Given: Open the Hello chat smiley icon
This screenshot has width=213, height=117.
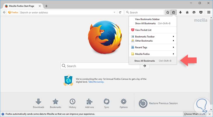Looking at the screenshot, I should coord(194,12).
